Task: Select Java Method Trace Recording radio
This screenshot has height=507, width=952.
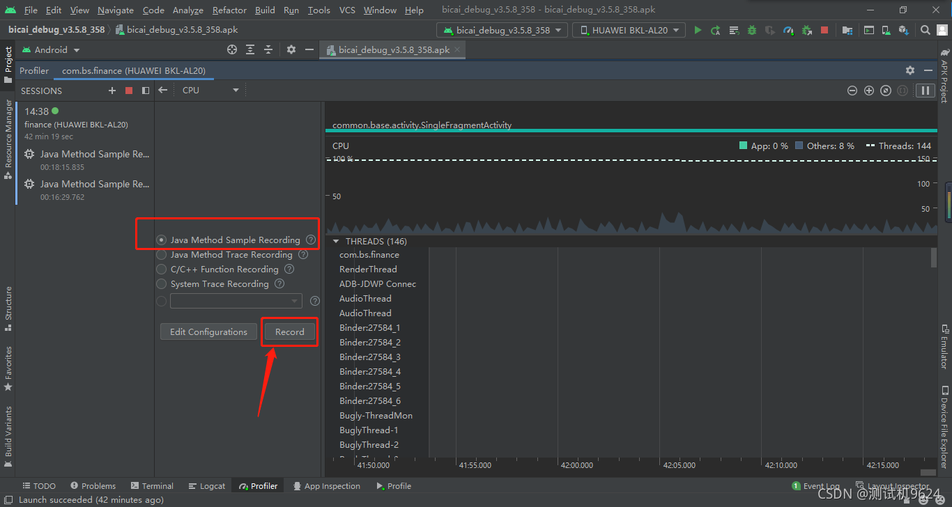Action: [162, 255]
